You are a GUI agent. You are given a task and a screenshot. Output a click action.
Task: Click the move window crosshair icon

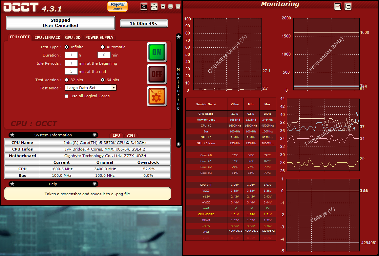(154, 7)
